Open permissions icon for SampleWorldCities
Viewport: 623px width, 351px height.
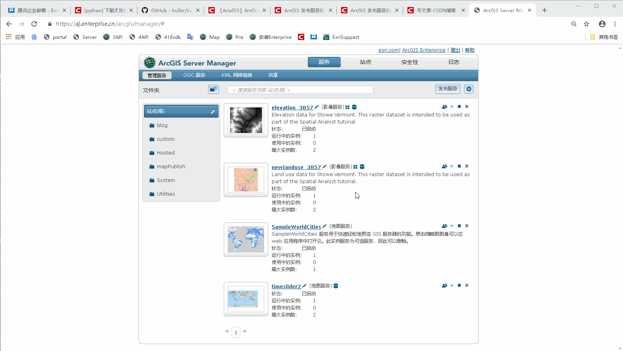tap(444, 226)
